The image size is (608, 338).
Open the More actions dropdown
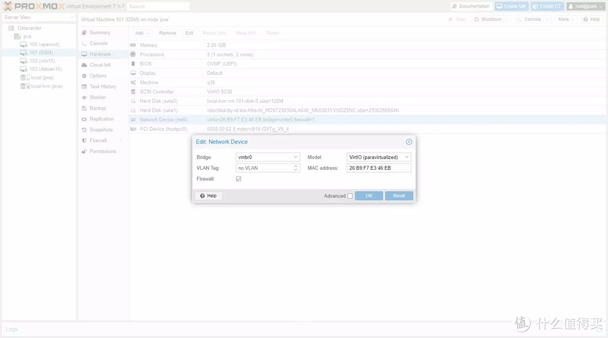click(x=566, y=19)
